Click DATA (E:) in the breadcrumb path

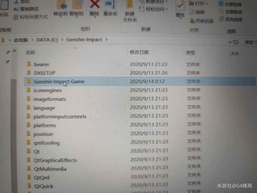(47, 40)
